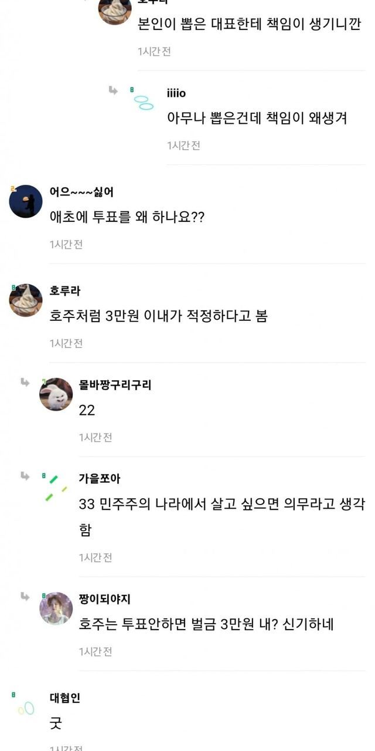Click the username iiiio
Image resolution: width=375 pixels, height=751 pixels.
click(176, 94)
